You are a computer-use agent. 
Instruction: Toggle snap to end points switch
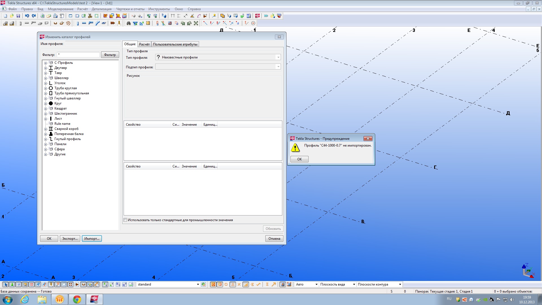point(220,284)
